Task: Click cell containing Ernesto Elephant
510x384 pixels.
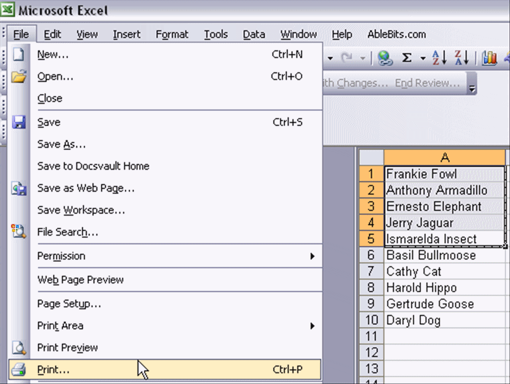Action: 445,207
